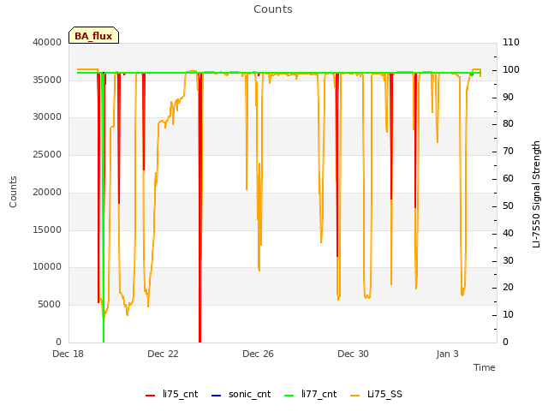Click the 35000 left-axis tick label
The width and height of the screenshot is (548, 411).
click(47, 80)
